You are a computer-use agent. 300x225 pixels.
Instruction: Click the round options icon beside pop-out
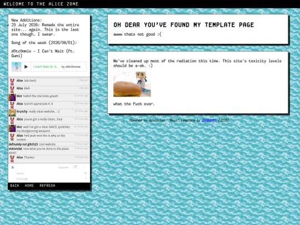point(85,167)
